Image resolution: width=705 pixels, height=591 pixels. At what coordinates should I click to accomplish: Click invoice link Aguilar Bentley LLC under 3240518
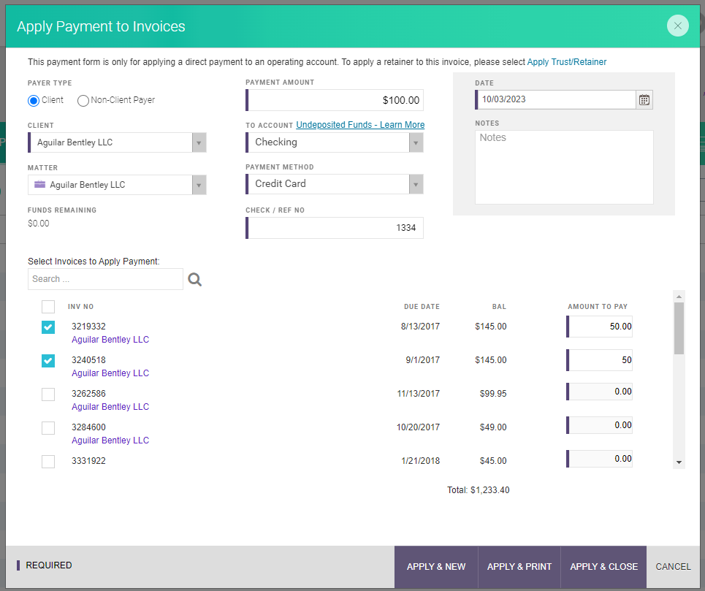pos(110,373)
